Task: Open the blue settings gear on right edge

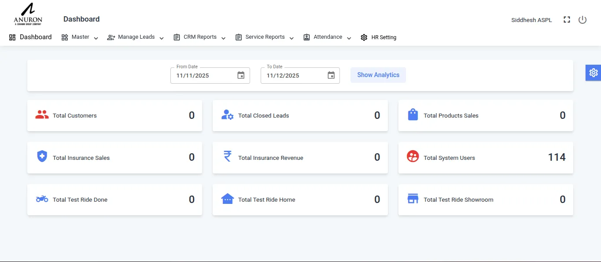Action: 593,72
